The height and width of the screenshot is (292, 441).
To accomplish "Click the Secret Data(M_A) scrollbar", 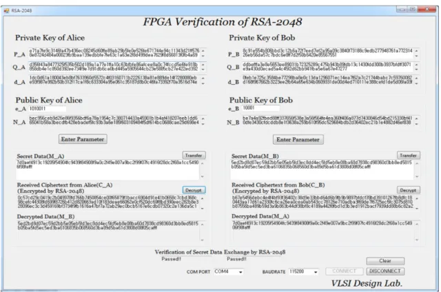I will pos(202,169).
